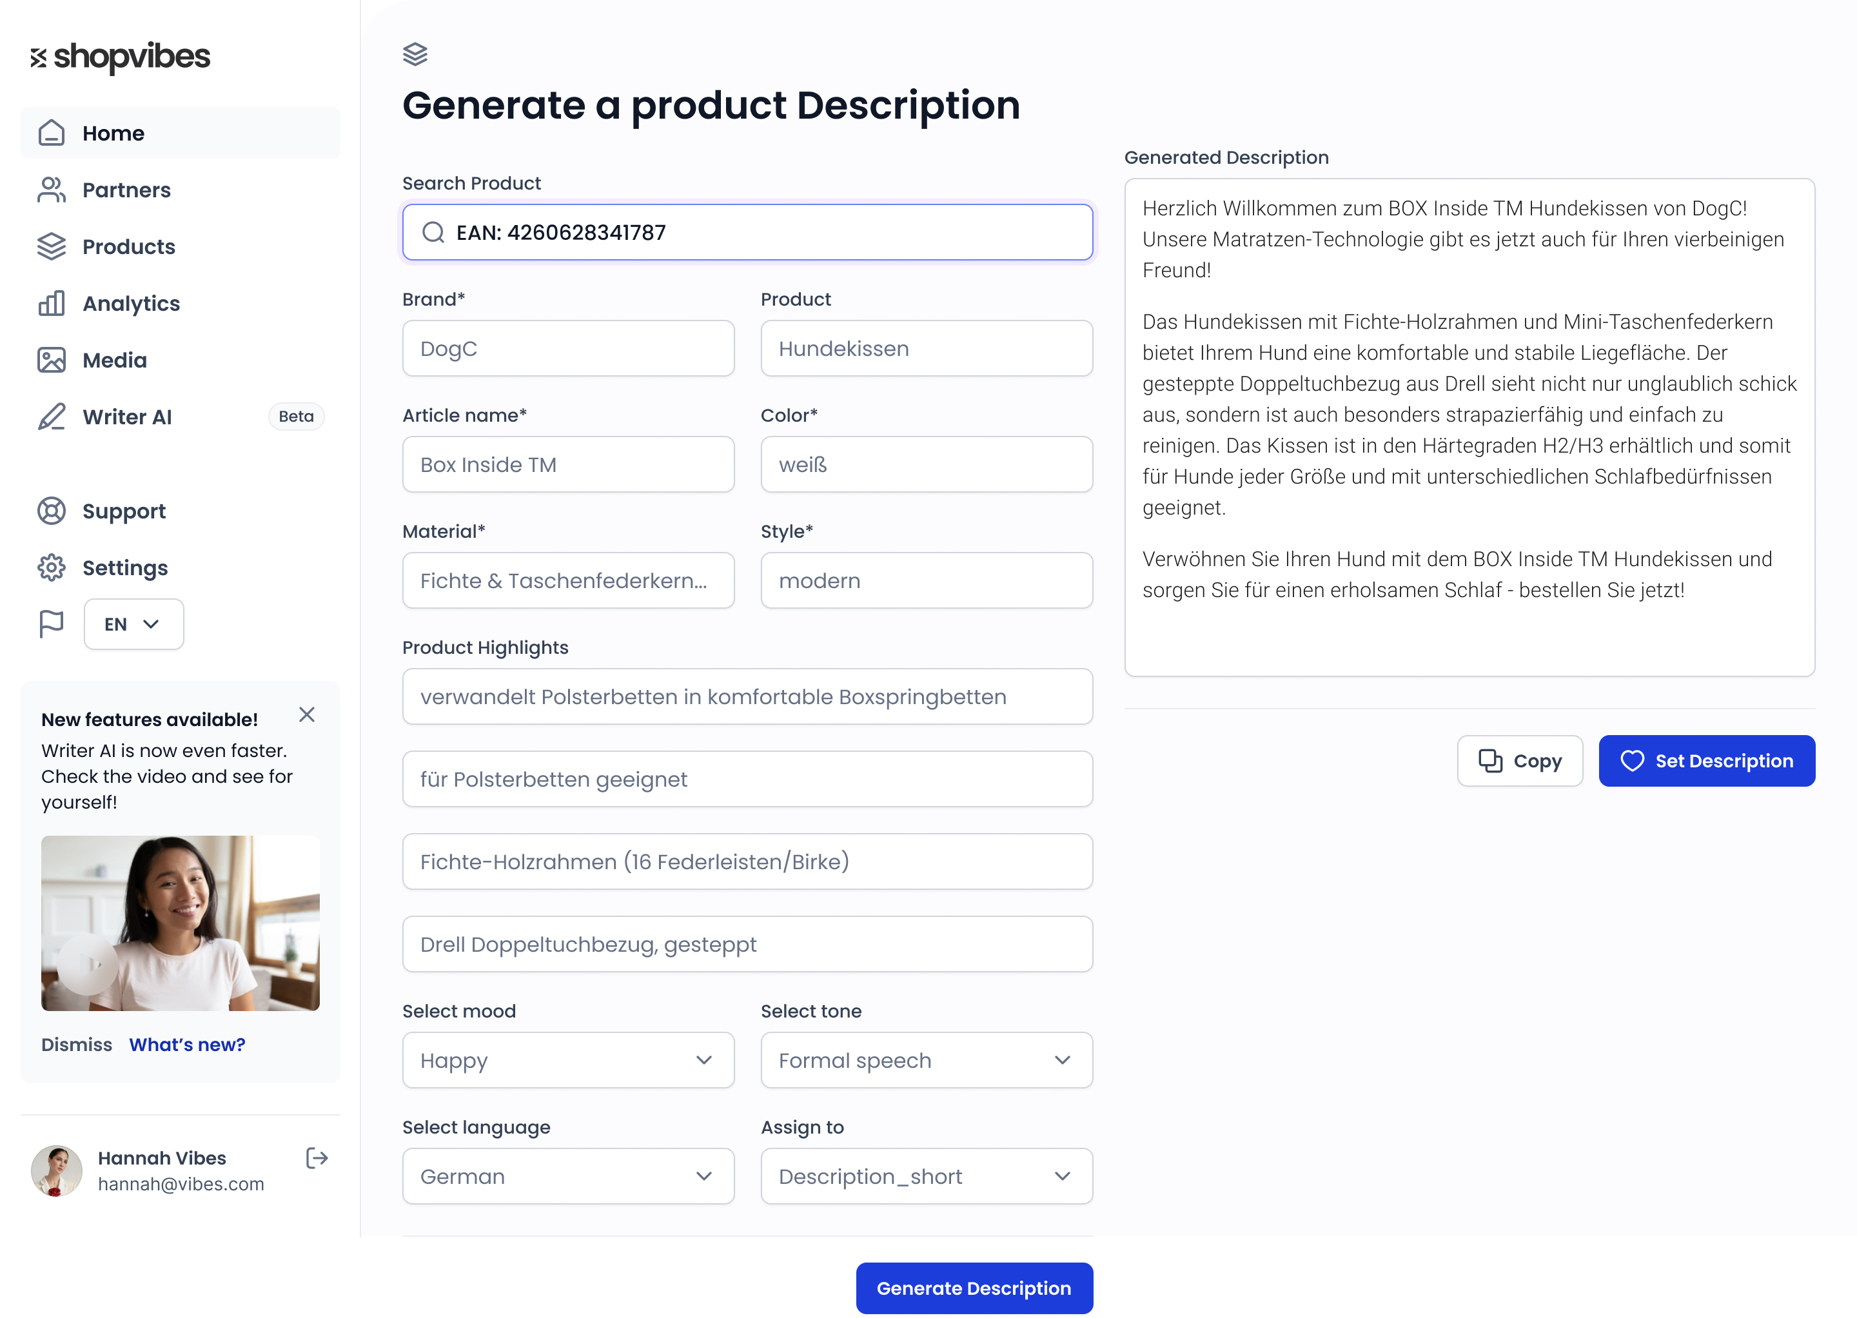
Task: Open the Products menu item
Action: 128,247
